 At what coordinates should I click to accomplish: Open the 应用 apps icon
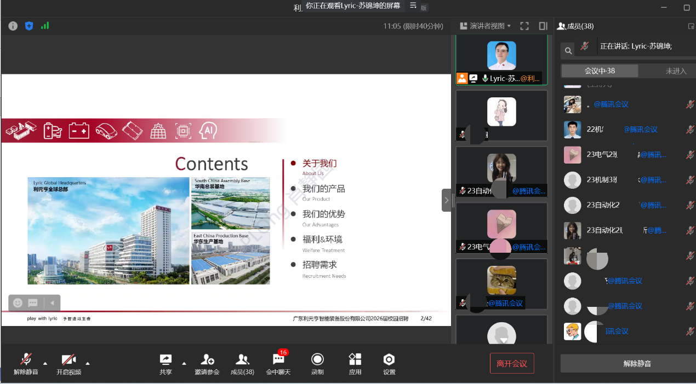355,364
